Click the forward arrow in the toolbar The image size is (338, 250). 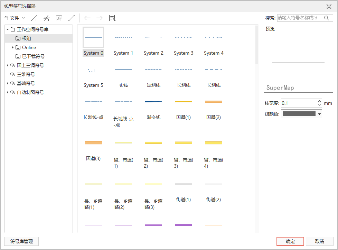[x=100, y=18]
